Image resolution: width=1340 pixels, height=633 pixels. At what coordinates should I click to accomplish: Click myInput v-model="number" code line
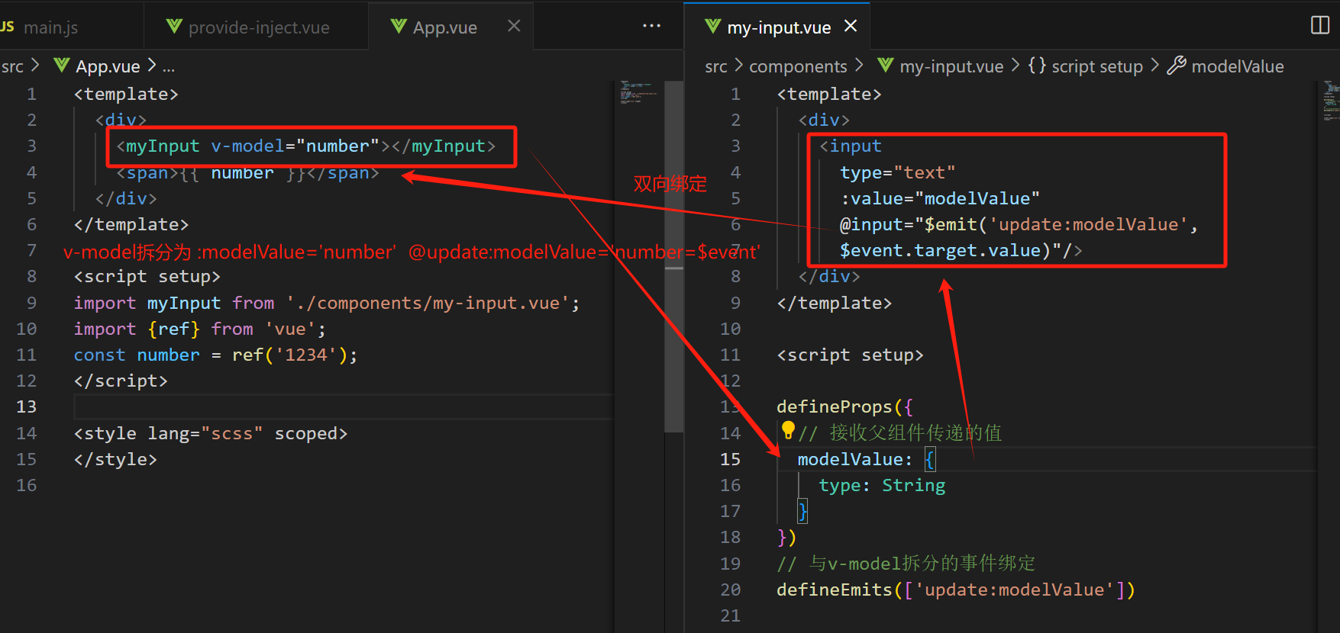coord(305,146)
